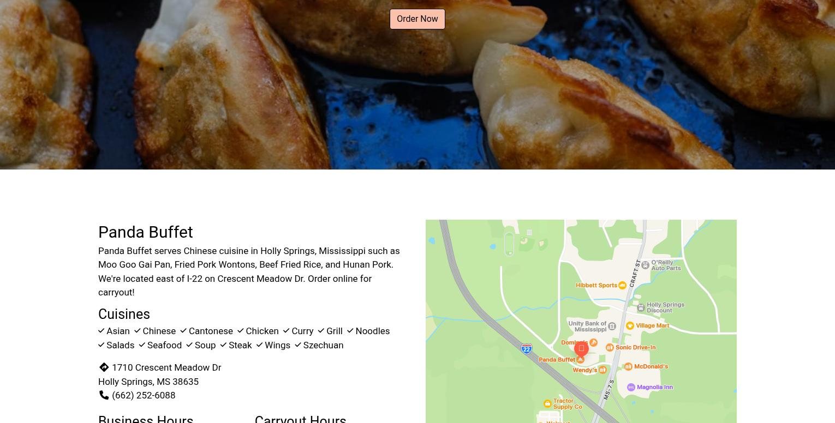Click the Village Mart map marker
835x423 pixels.
coord(630,325)
